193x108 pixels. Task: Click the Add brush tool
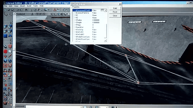5,26
